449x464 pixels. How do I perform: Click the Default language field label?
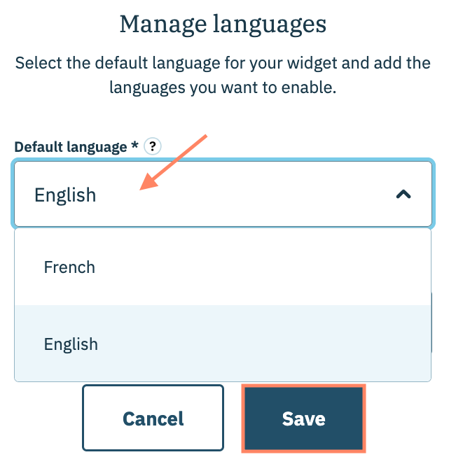71,147
